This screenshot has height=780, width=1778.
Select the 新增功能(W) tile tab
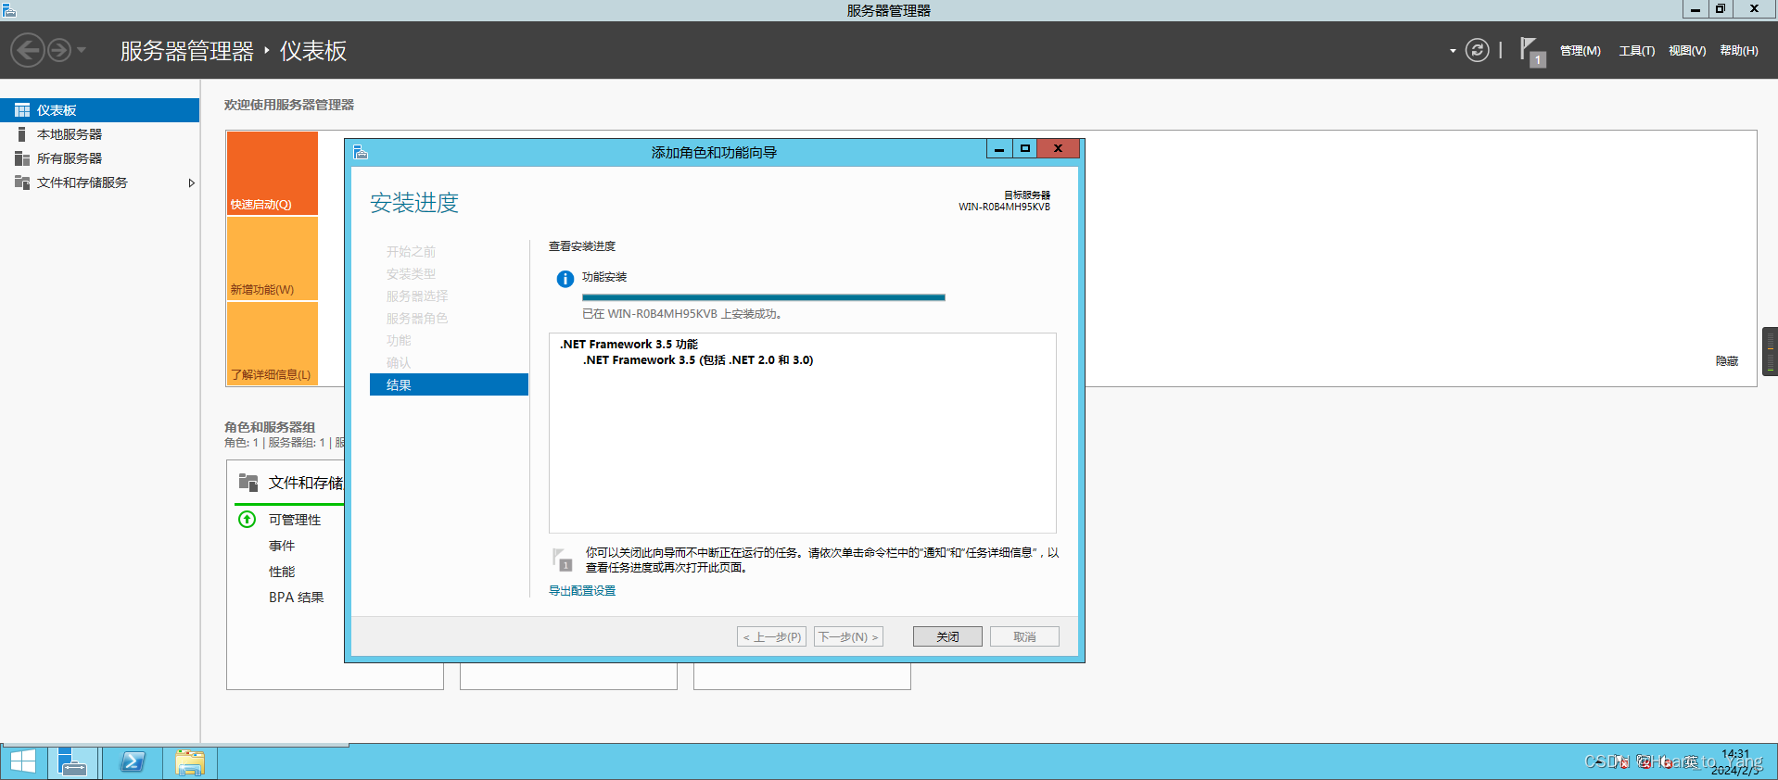(x=273, y=258)
